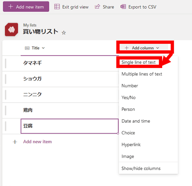Click the Excel icon for Export to CSV
Image resolution: width=192 pixels, height=186 pixels.
[123, 6]
